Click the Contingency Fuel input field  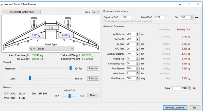pyautogui.click(x=131, y=63)
